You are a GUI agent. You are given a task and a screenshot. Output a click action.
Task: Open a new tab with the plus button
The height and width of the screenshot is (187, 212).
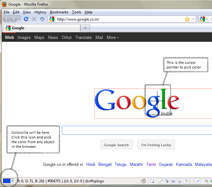click(85, 28)
